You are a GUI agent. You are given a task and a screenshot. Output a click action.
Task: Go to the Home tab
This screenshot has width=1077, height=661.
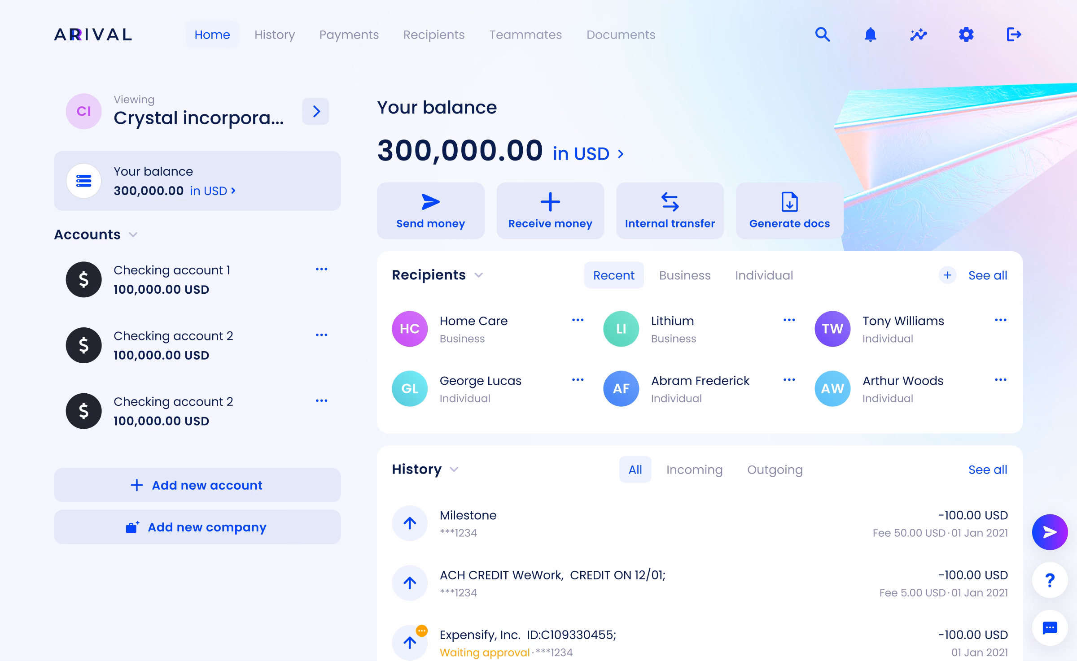click(x=212, y=35)
